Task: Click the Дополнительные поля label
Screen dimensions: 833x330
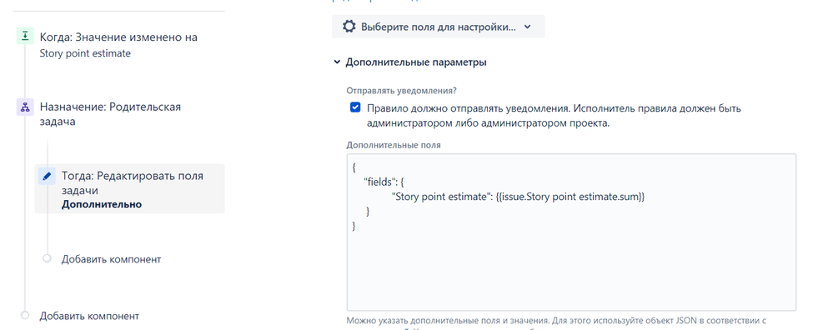Action: coord(393,144)
